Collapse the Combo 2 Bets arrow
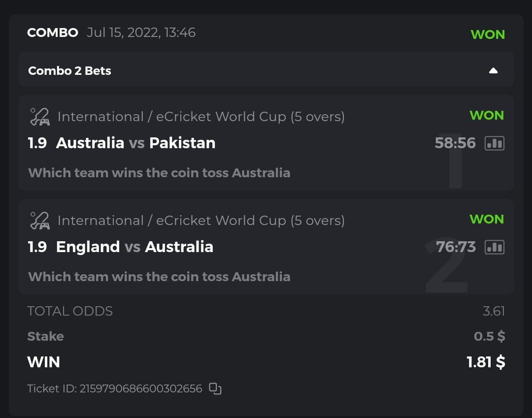This screenshot has height=418, width=532. click(493, 71)
